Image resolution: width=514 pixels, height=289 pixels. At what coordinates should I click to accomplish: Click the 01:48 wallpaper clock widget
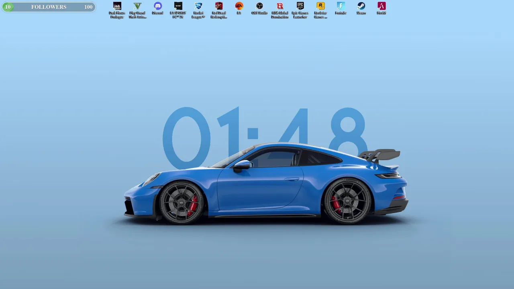click(265, 138)
